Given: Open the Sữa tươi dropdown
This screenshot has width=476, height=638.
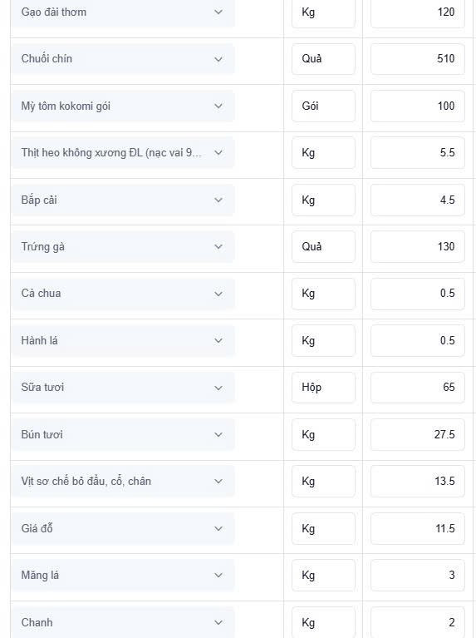Looking at the screenshot, I should point(122,388).
